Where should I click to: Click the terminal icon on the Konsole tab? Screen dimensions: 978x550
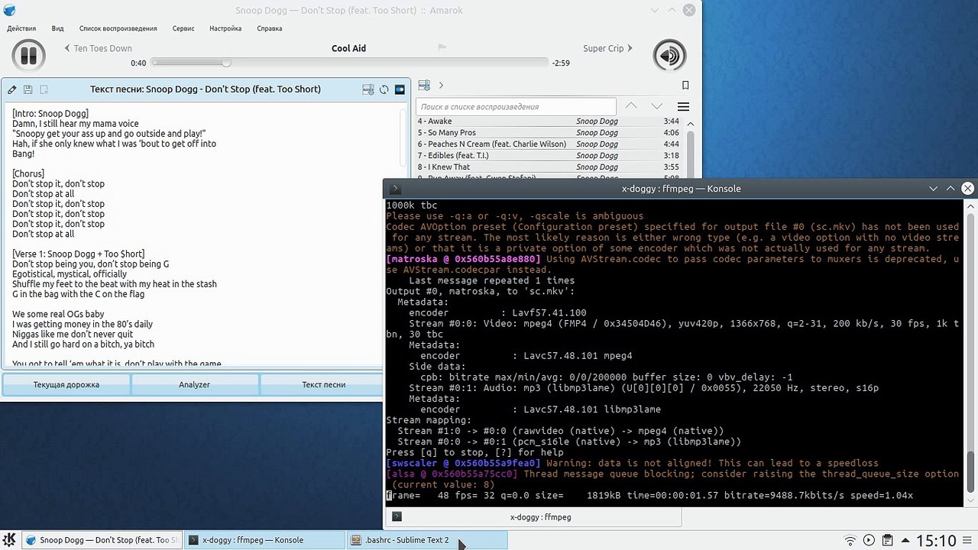pos(397,517)
